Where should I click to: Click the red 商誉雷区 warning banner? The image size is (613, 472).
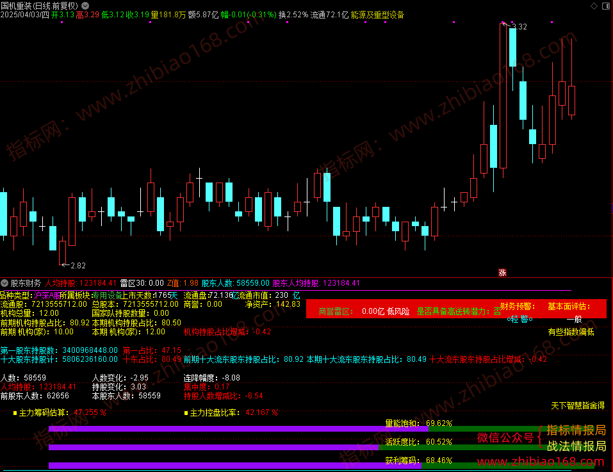(456, 309)
